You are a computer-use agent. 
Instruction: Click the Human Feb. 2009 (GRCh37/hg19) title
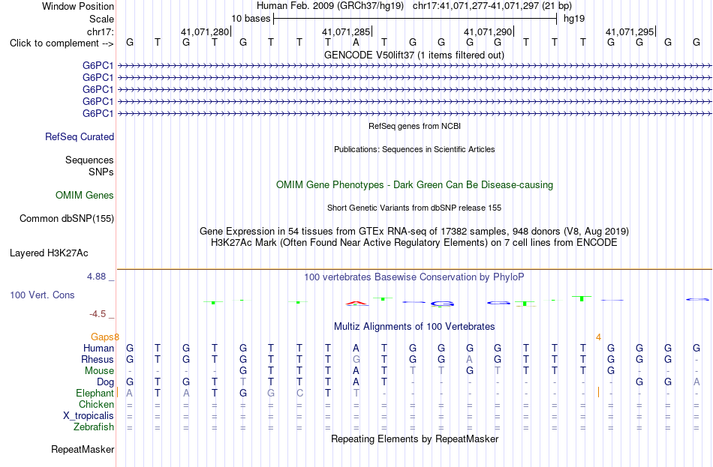pos(330,6)
